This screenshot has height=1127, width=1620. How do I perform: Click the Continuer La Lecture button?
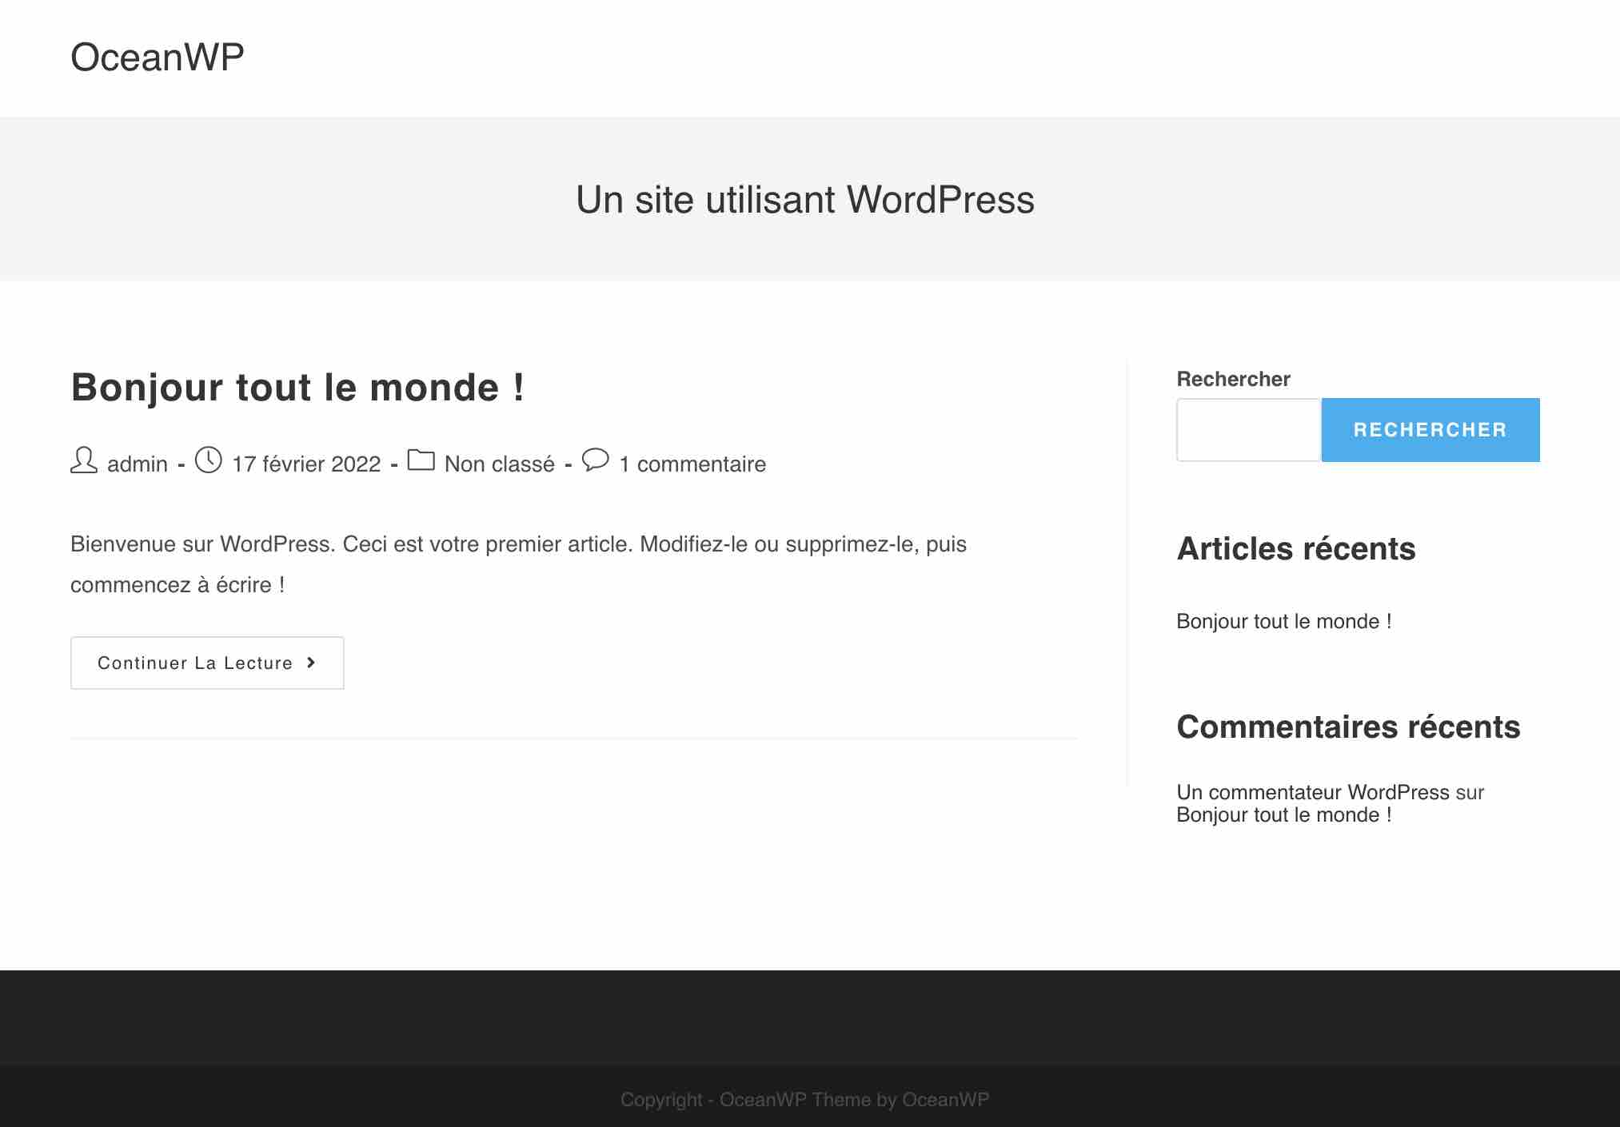tap(206, 663)
